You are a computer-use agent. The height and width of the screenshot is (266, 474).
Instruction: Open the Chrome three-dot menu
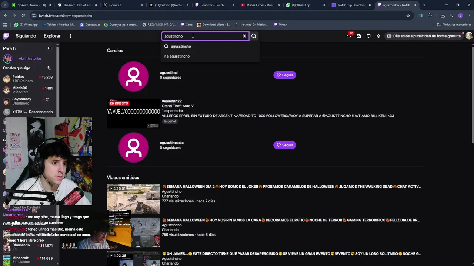(x=469, y=16)
